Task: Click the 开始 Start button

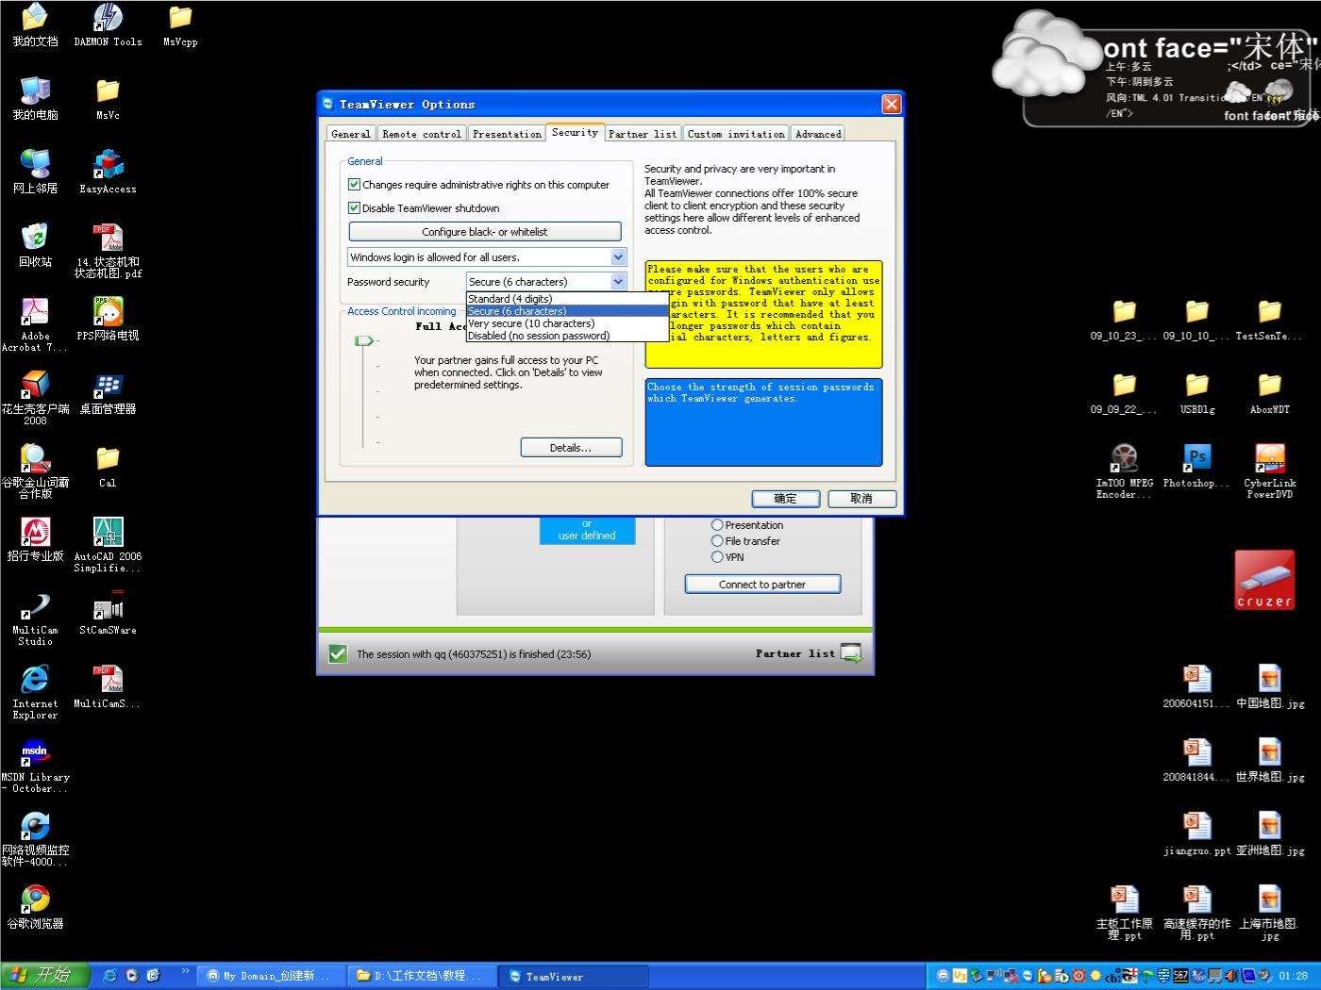Action: [x=44, y=975]
